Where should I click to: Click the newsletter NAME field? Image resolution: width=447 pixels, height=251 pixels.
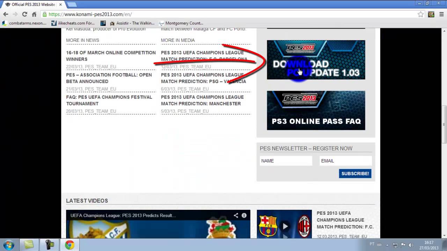pyautogui.click(x=286, y=161)
